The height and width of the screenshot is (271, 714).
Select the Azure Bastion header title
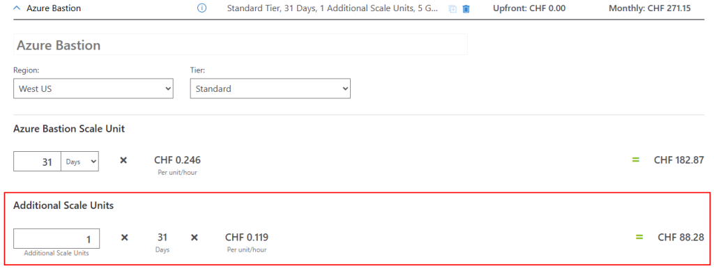(x=54, y=8)
